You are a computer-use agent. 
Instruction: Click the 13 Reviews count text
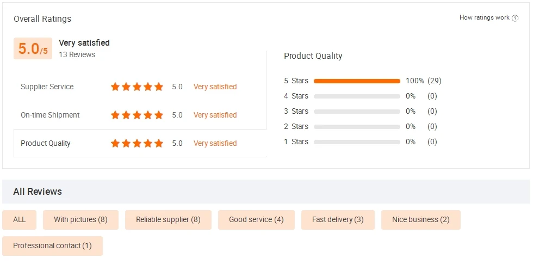(x=77, y=54)
